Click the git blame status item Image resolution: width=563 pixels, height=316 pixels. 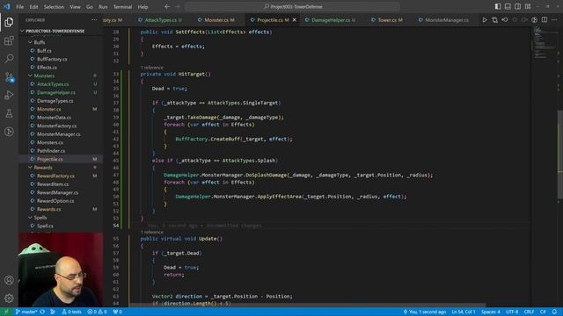[x=425, y=312]
